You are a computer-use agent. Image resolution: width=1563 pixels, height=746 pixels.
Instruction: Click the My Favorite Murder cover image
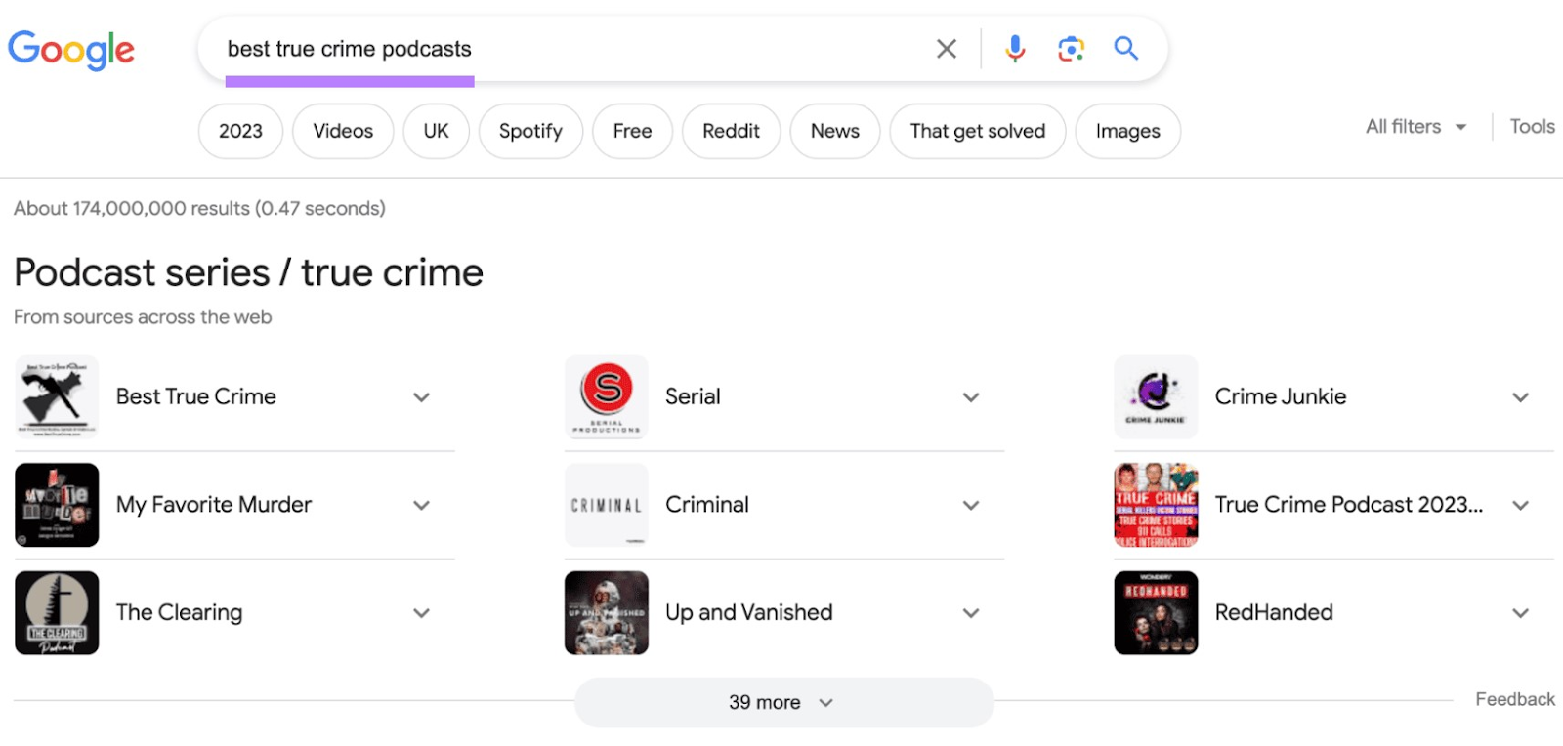pos(57,505)
